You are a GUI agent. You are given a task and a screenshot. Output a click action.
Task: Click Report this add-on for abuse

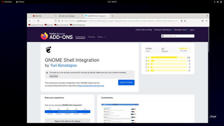[68, 121]
